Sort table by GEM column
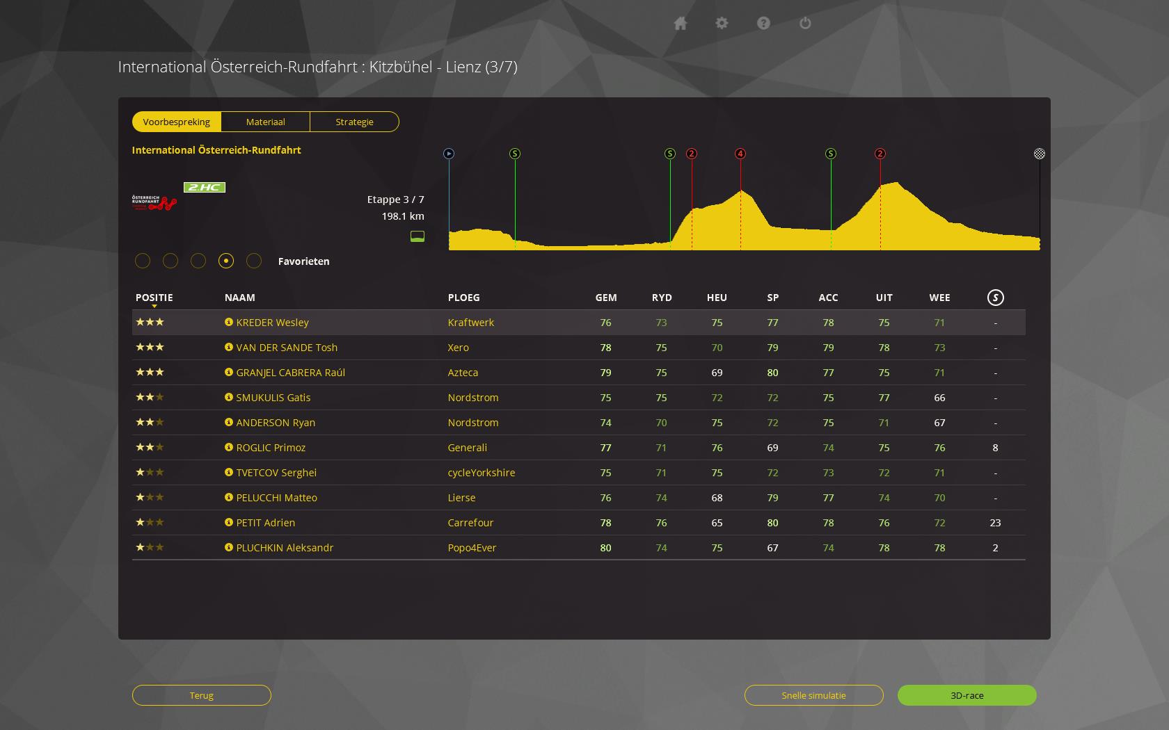The height and width of the screenshot is (730, 1169). (606, 298)
